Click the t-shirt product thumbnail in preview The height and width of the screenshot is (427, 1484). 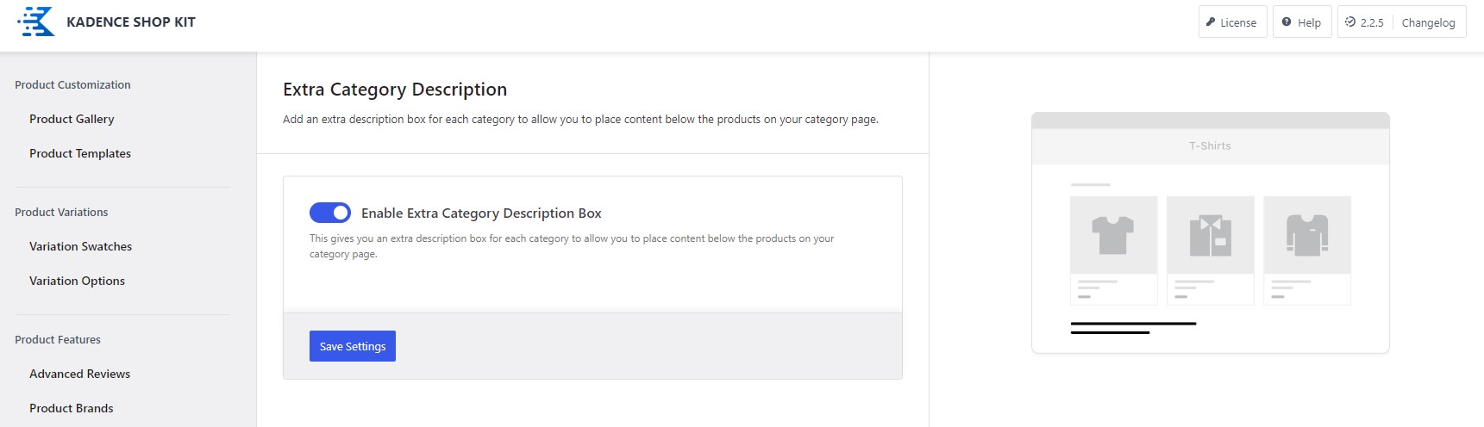(1113, 235)
